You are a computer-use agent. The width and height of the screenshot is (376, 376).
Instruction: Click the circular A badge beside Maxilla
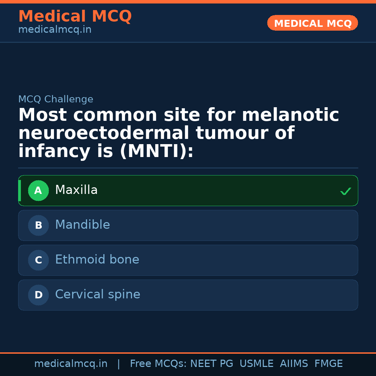(38, 190)
